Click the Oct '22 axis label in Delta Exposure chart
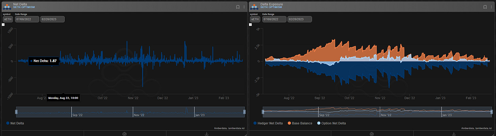Screen dimensions: 496x136 (349, 98)
